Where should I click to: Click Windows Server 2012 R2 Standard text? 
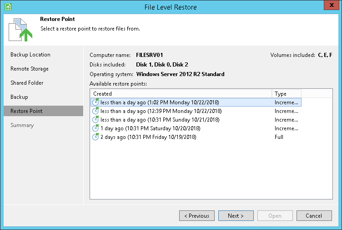coord(180,74)
